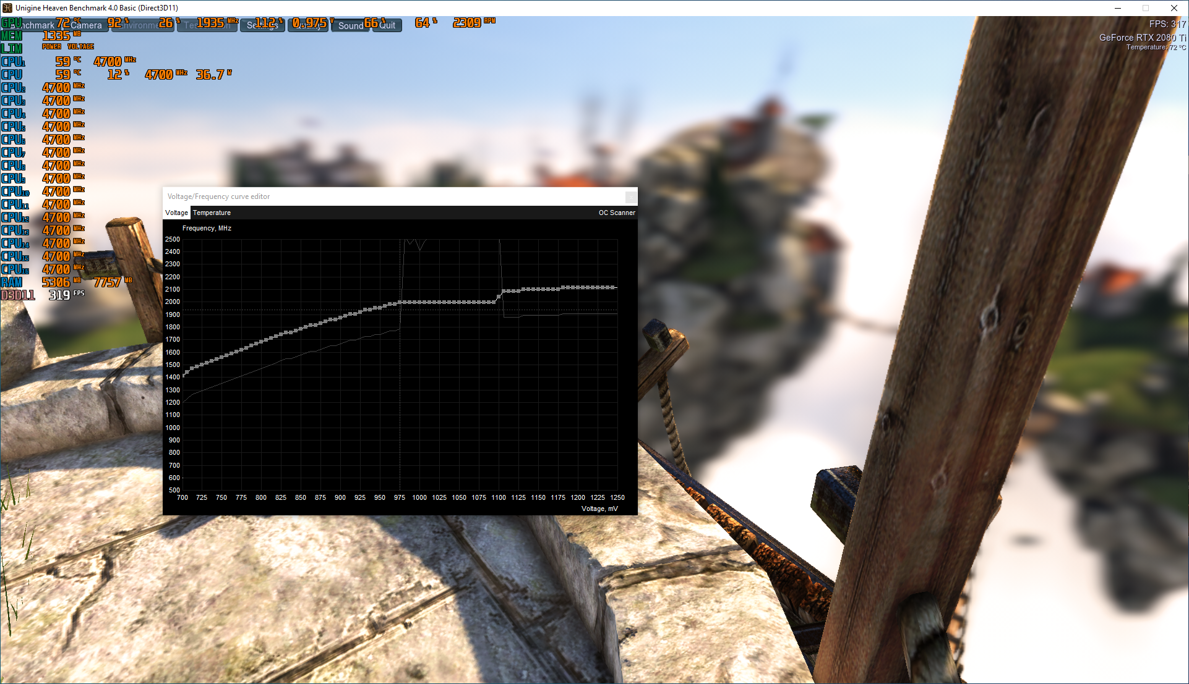Launch the OC Scanner link
The height and width of the screenshot is (684, 1189).
pyautogui.click(x=616, y=213)
